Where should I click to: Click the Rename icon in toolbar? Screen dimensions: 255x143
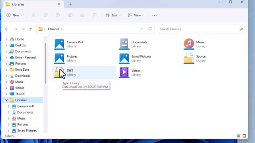[x=70, y=15]
